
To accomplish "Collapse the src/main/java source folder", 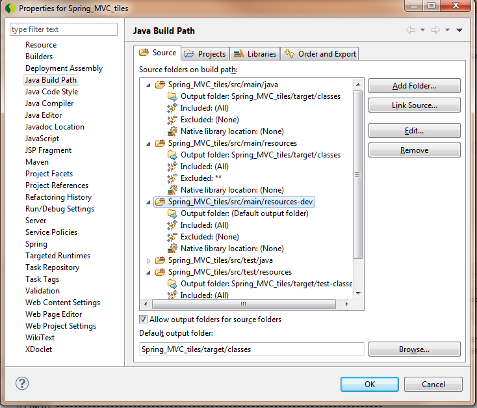I will coord(148,85).
